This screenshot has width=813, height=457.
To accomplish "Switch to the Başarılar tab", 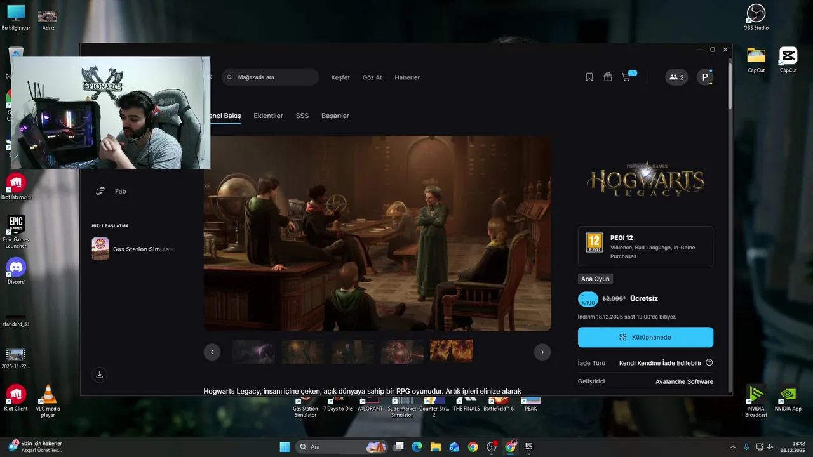I will [x=335, y=116].
